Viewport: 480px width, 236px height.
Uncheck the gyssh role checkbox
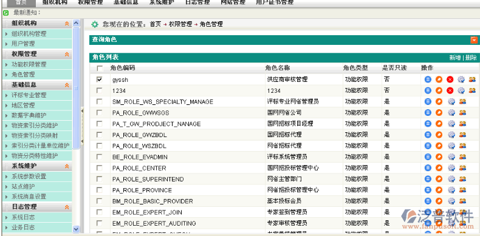coord(99,79)
